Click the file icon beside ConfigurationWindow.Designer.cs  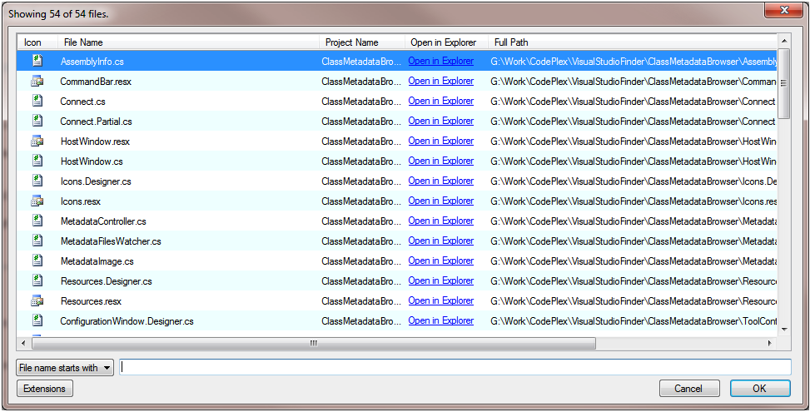(x=37, y=320)
